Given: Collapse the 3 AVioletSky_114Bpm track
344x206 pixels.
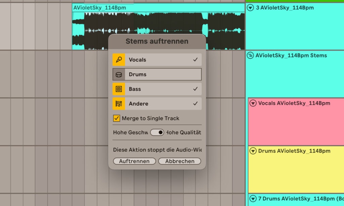Looking at the screenshot, I should pyautogui.click(x=250, y=8).
